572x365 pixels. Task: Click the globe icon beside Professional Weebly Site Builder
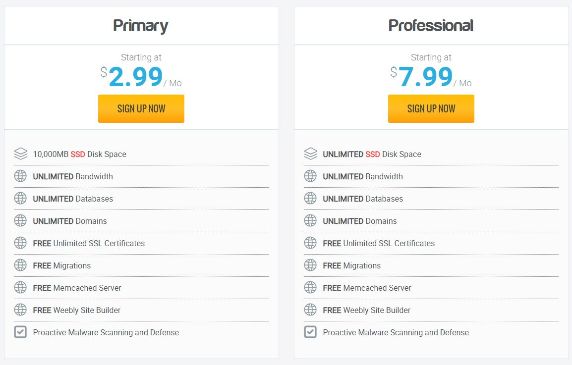pyautogui.click(x=310, y=310)
